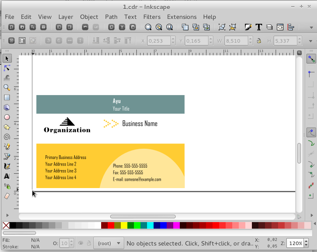This screenshot has width=317, height=252.
Task: Click the Cut icon with scissors
Action: point(122,27)
